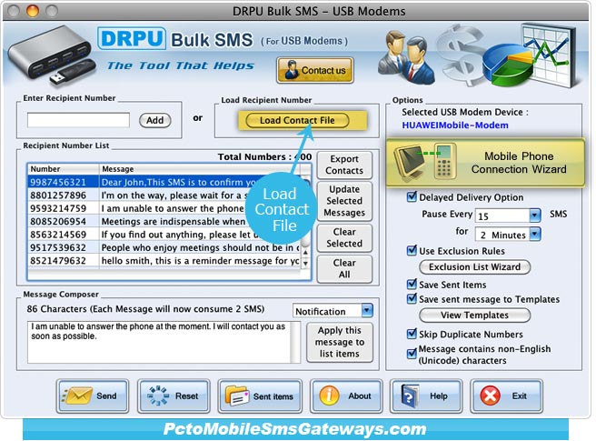This screenshot has width=596, height=441.
Task: Click the Message column header
Action: [200, 169]
